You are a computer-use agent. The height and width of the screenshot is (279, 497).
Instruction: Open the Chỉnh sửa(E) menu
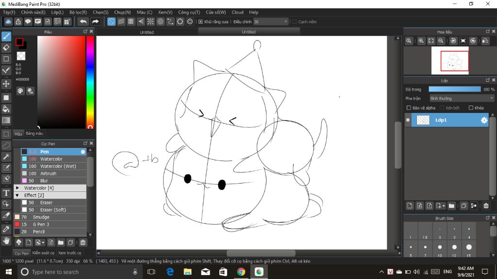tap(33, 12)
